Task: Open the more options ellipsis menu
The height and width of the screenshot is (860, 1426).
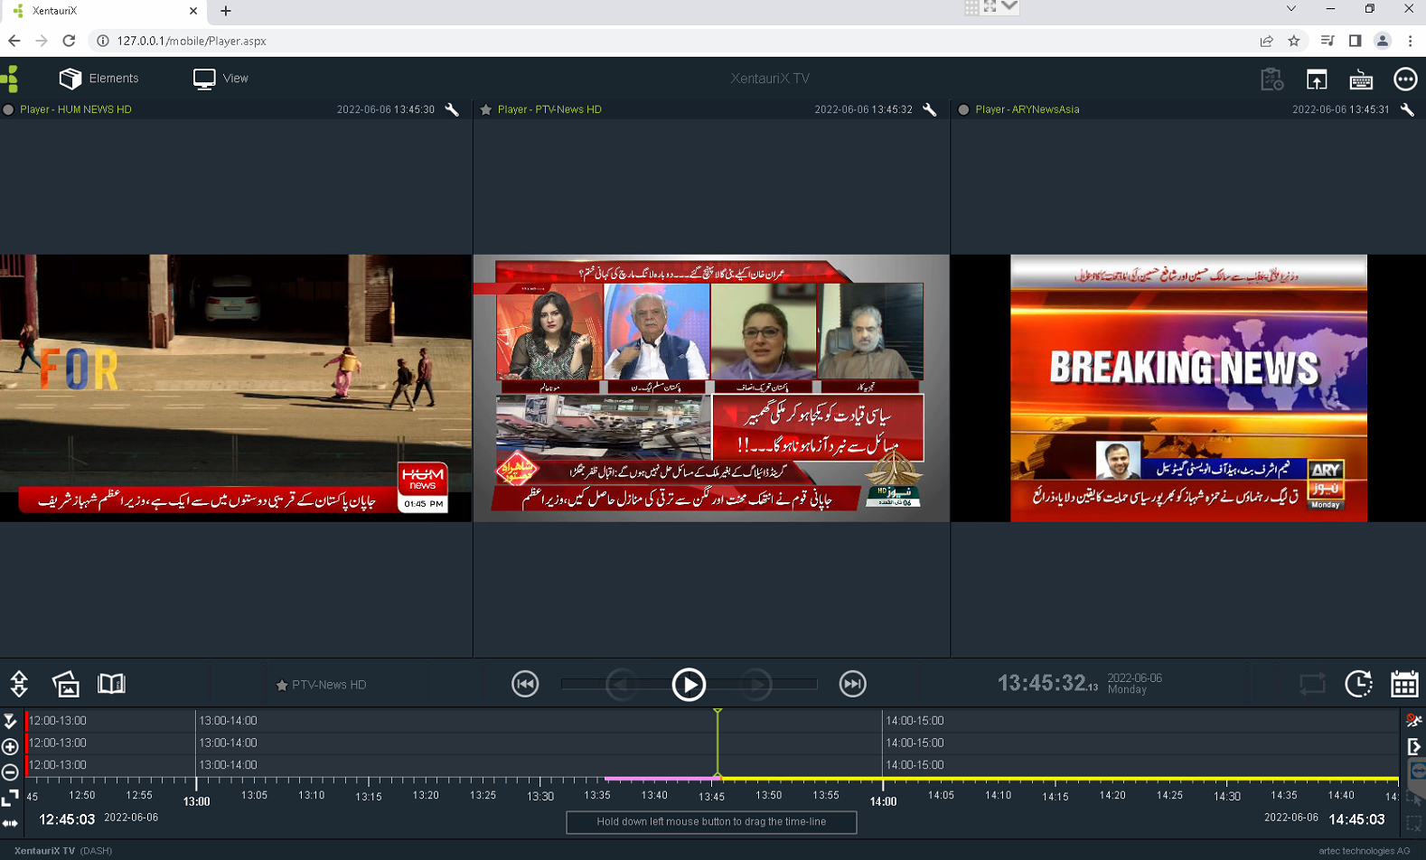Action: tap(1405, 79)
